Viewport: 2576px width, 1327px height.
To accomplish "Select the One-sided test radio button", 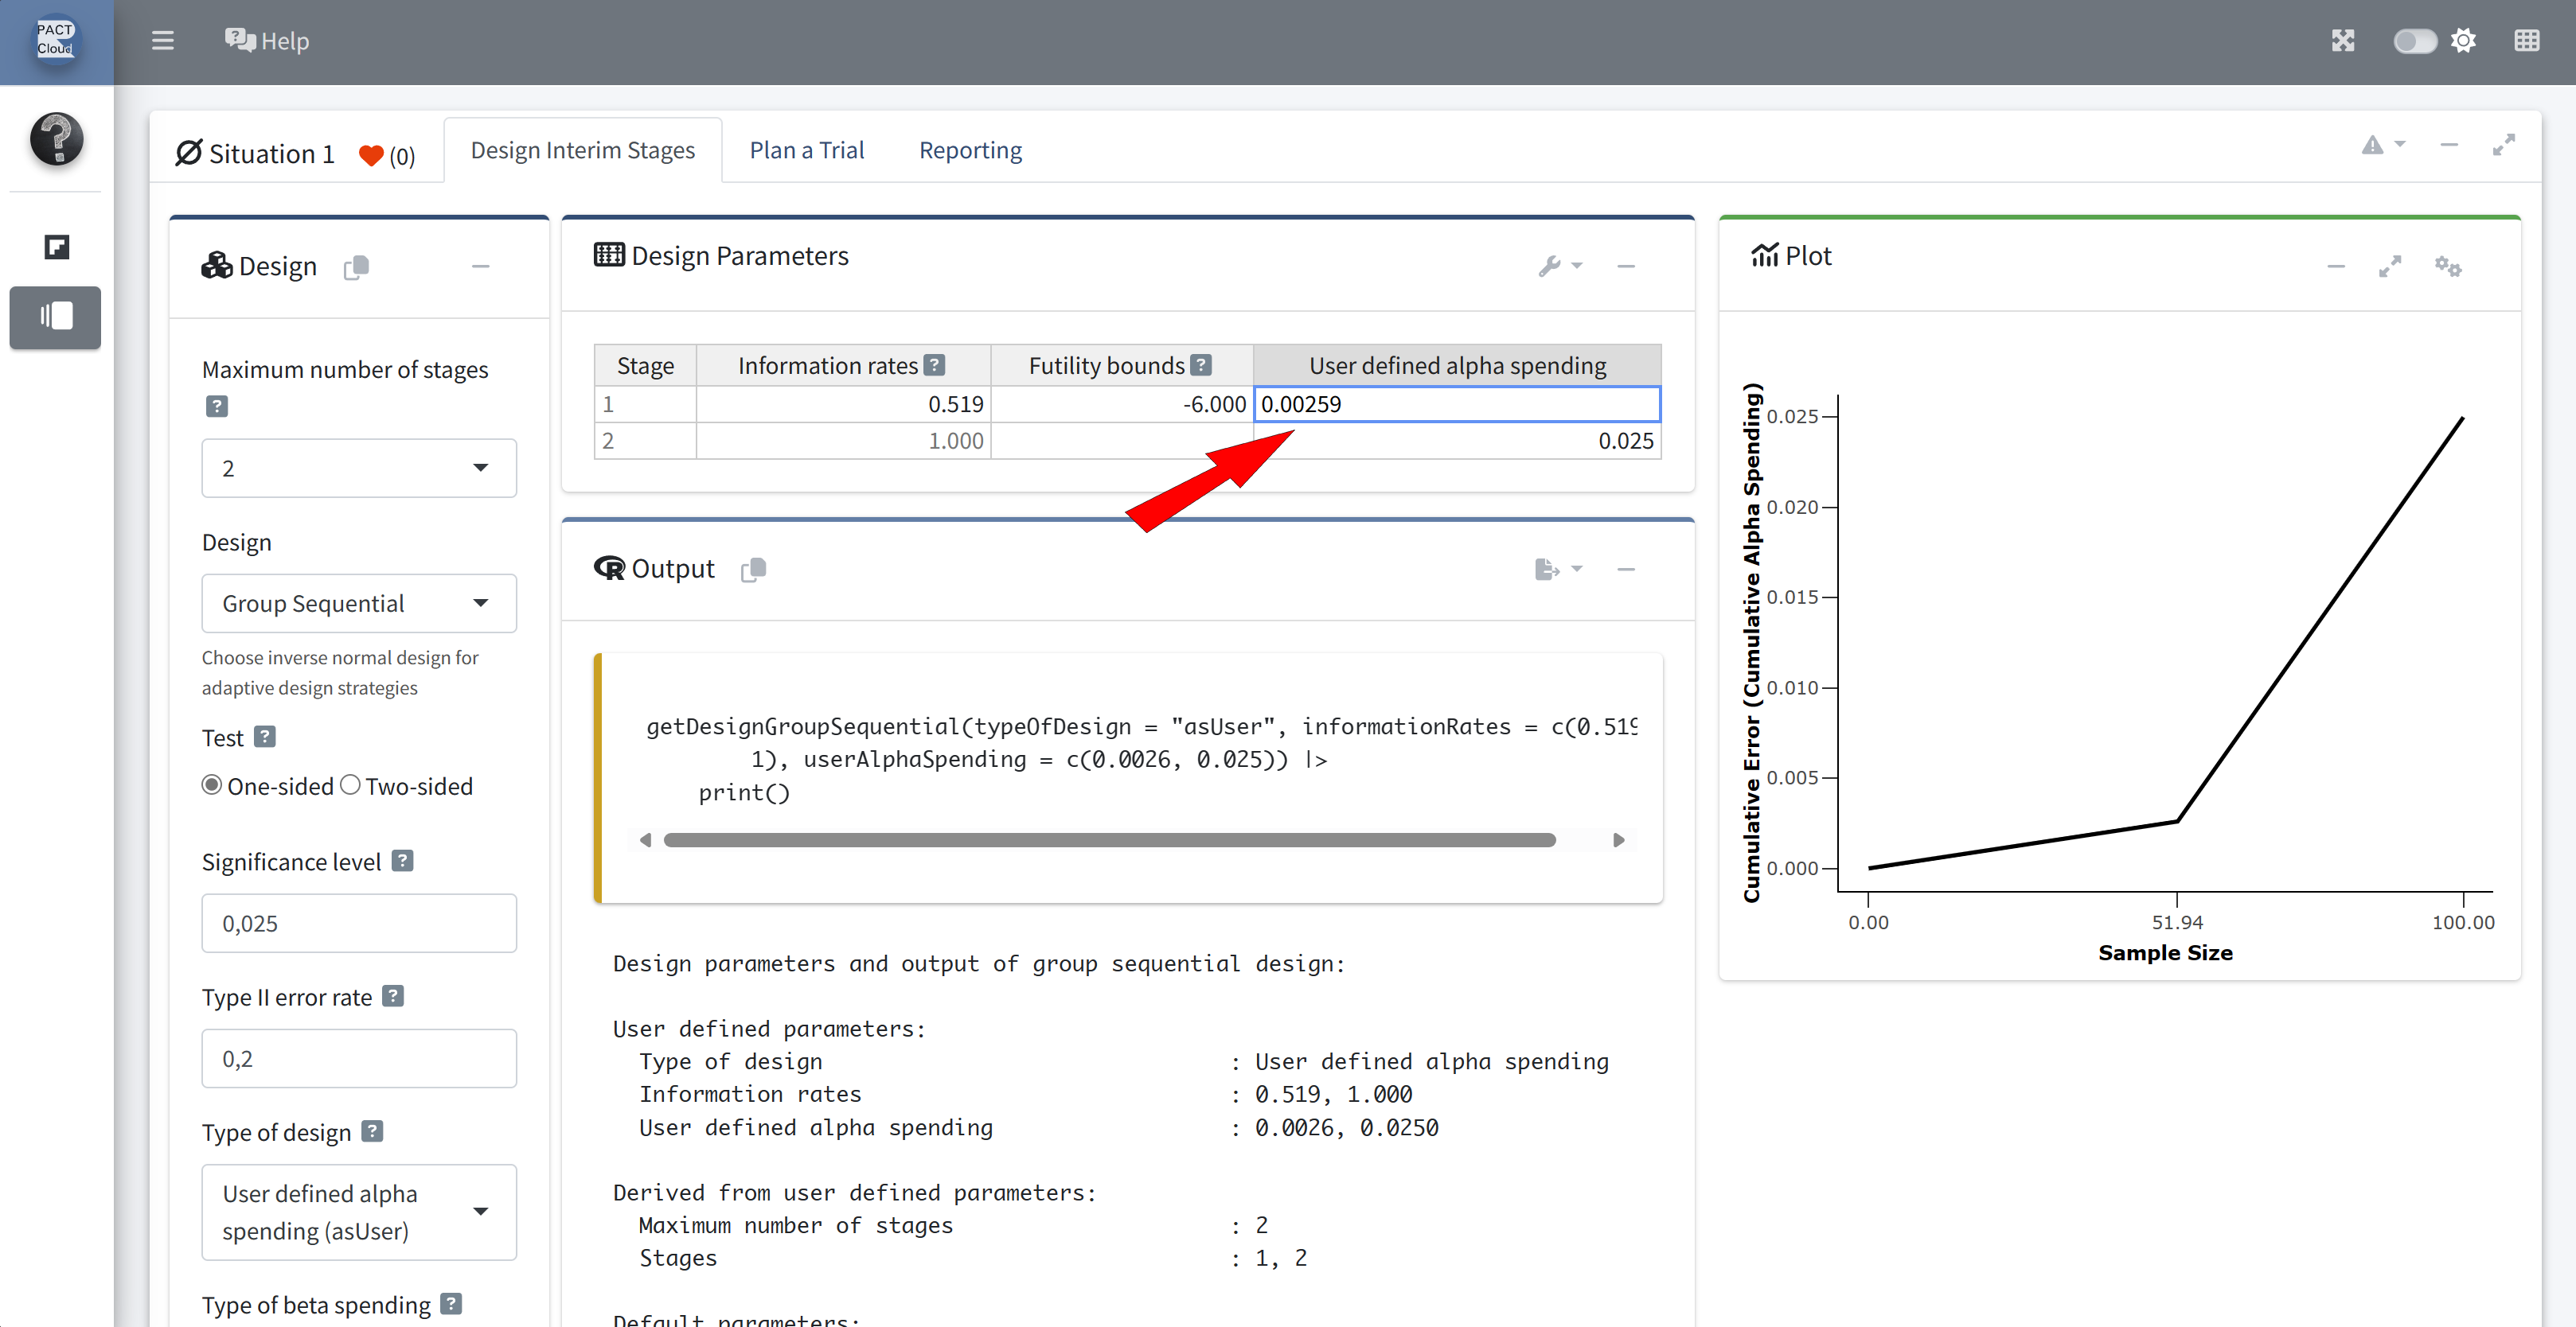I will (x=211, y=785).
